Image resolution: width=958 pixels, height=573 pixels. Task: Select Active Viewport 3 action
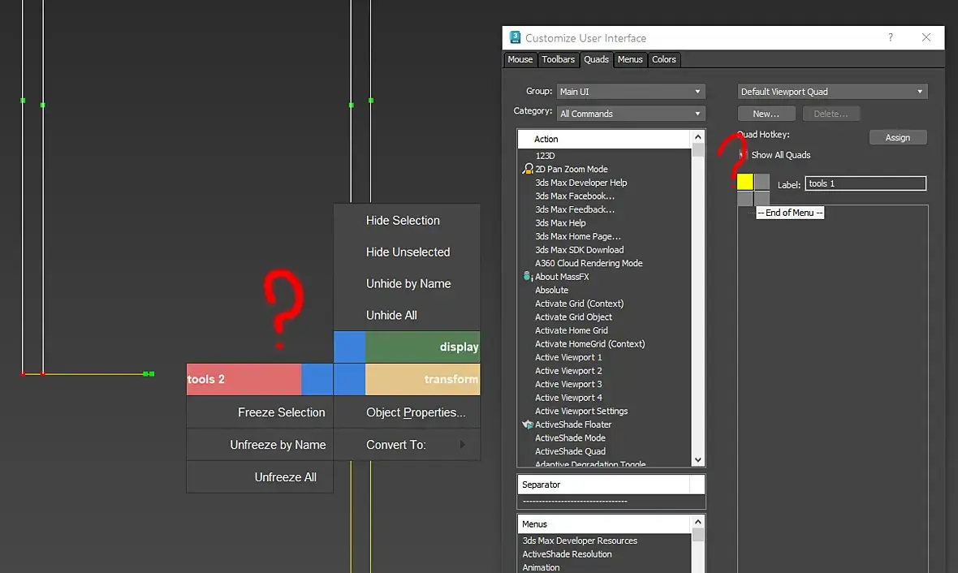[568, 384]
